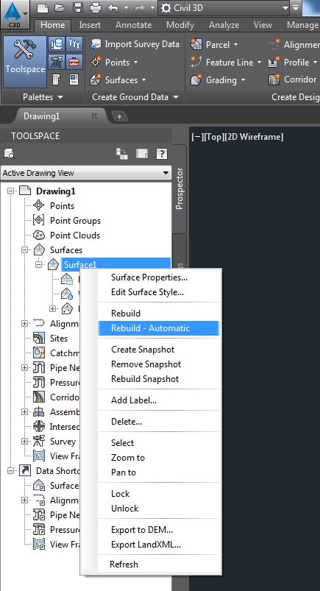Image resolution: width=320 pixels, height=591 pixels.
Task: Click the new drawing tab plus button
Action: pyautogui.click(x=119, y=116)
